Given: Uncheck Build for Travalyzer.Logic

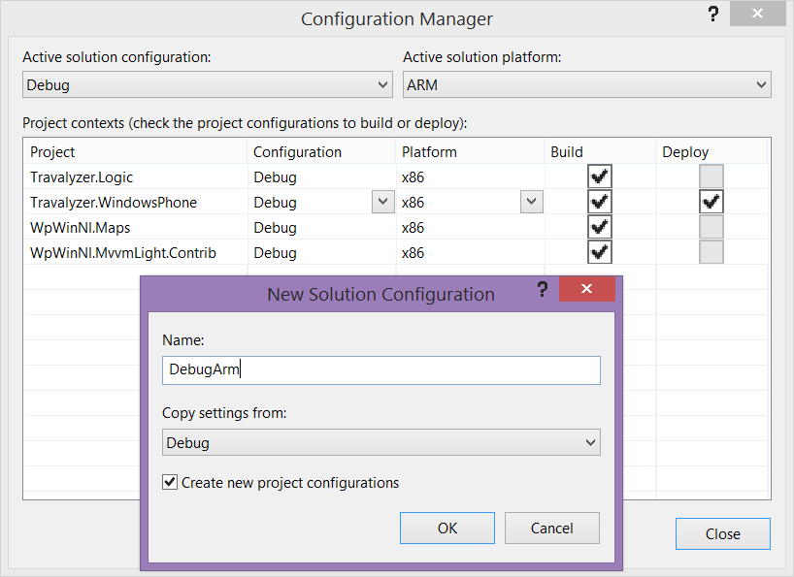Looking at the screenshot, I should 600,176.
